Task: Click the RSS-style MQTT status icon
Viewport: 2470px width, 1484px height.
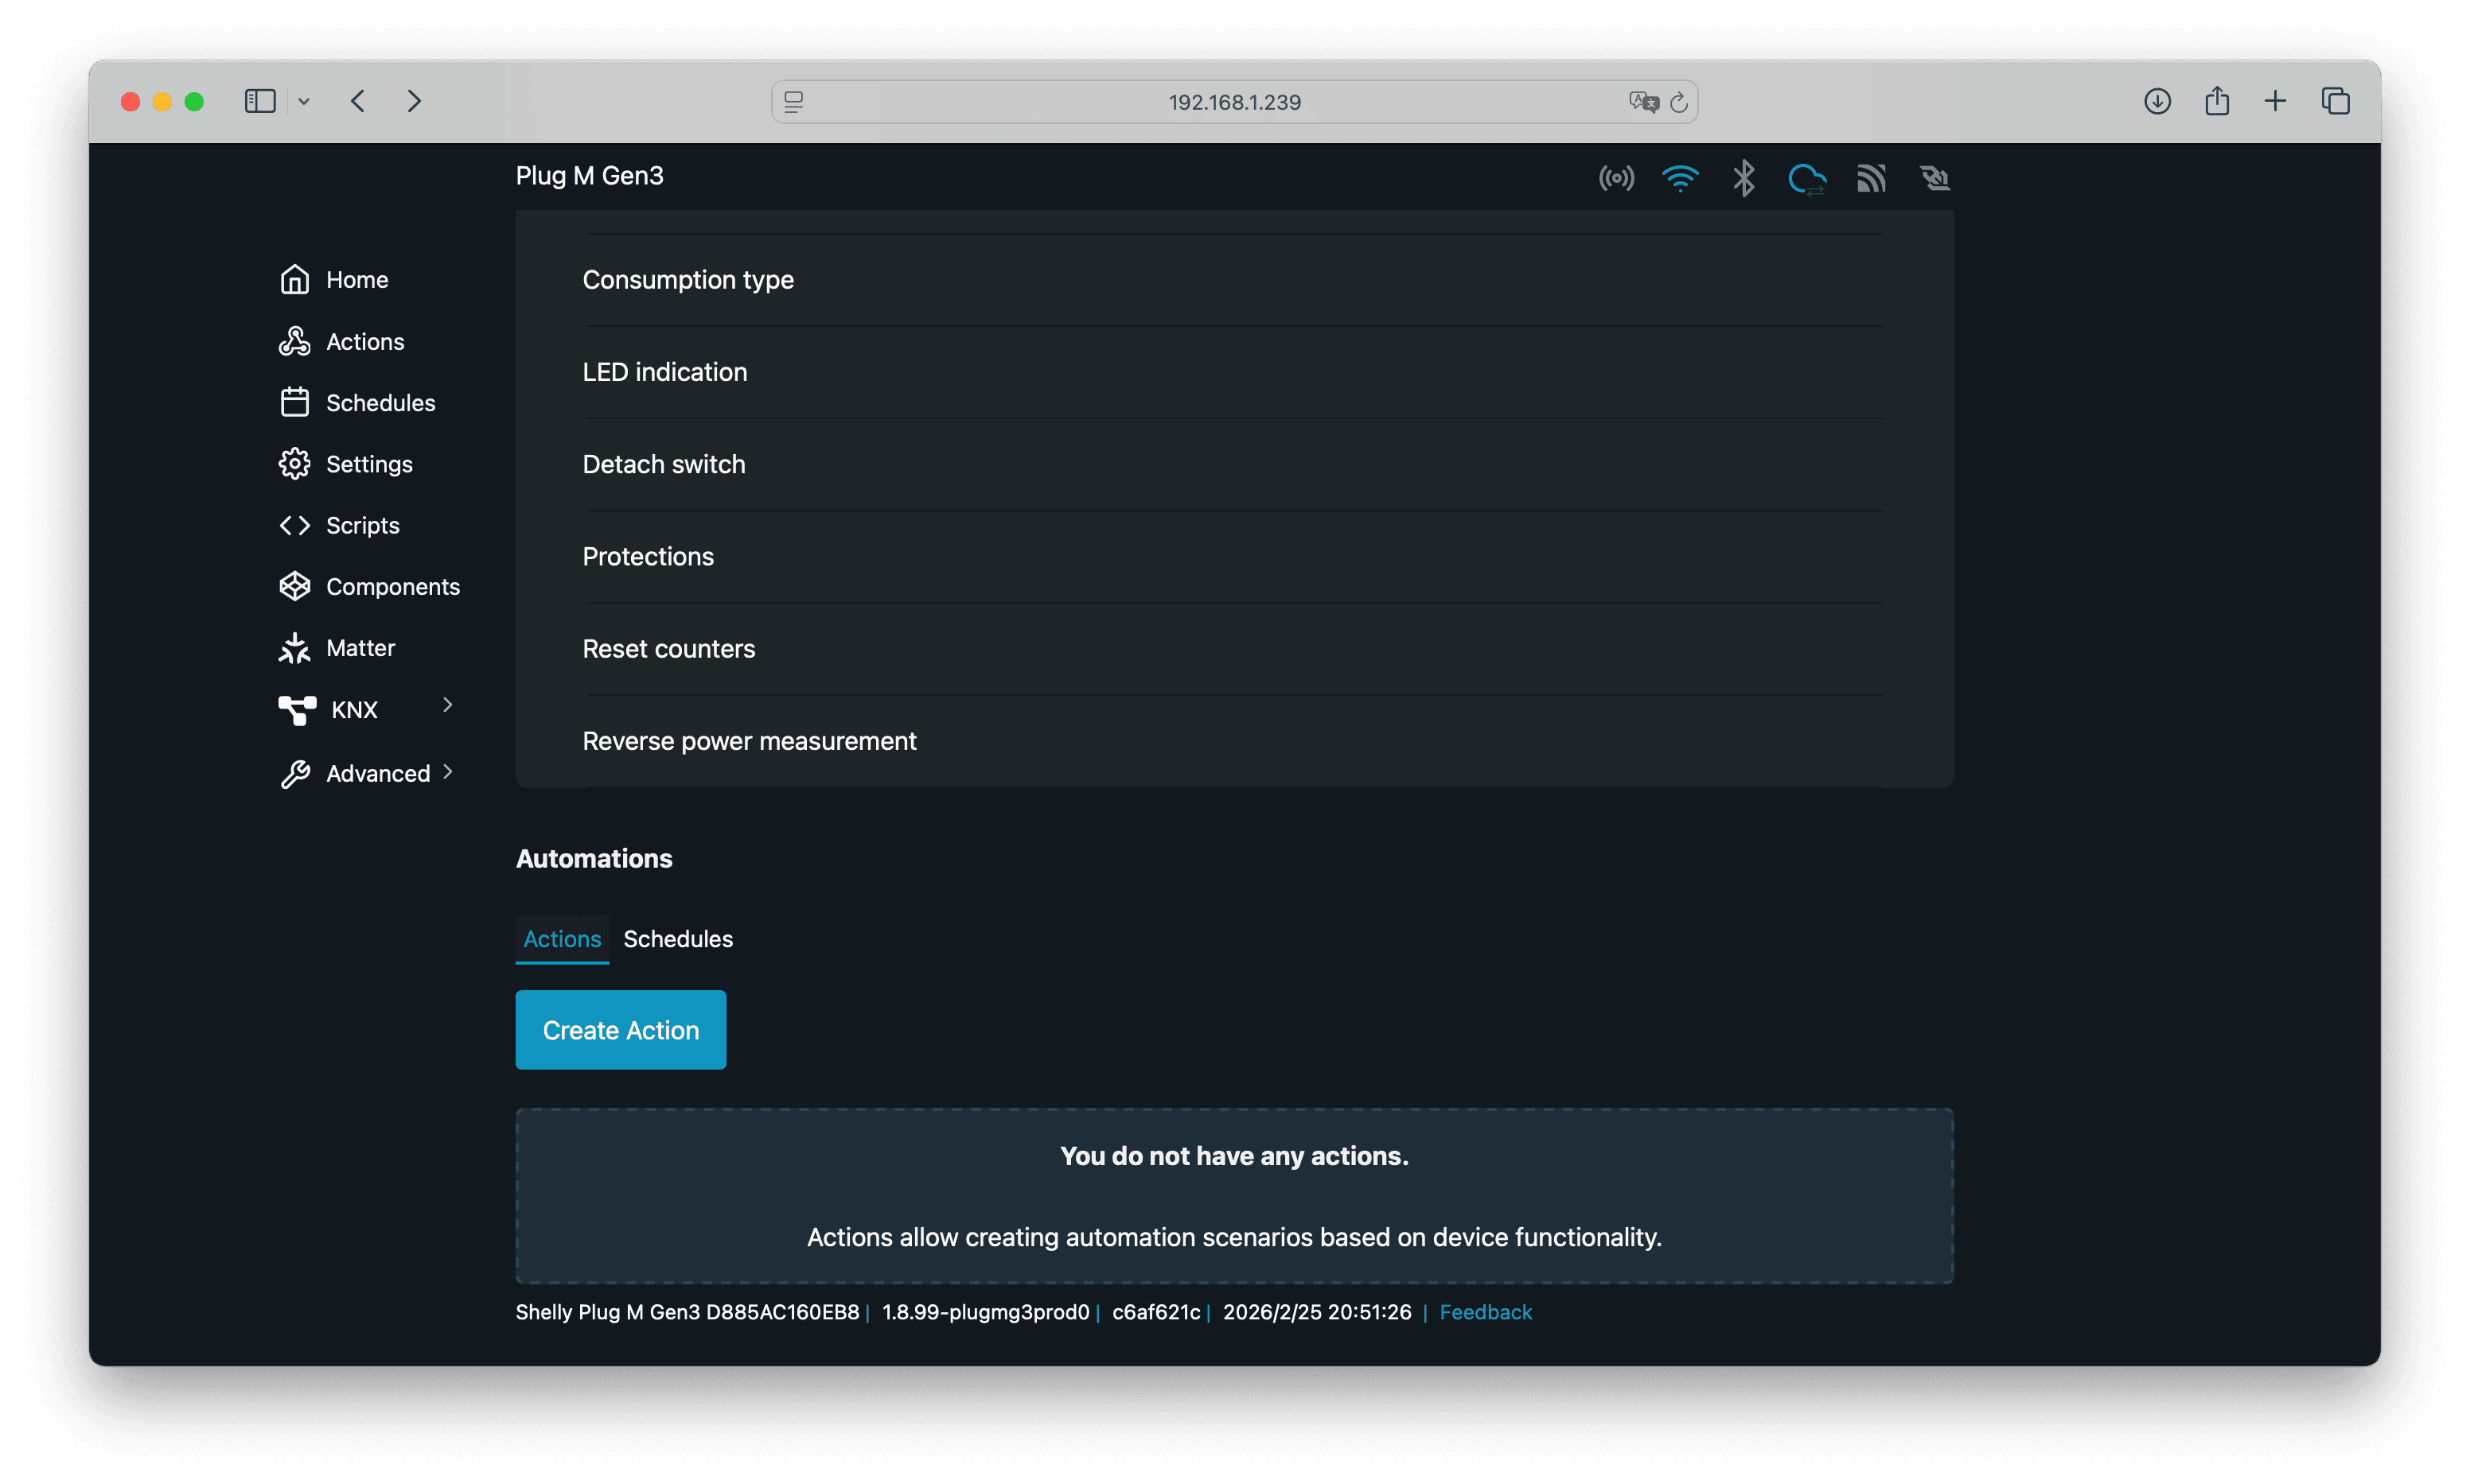Action: click(1871, 178)
